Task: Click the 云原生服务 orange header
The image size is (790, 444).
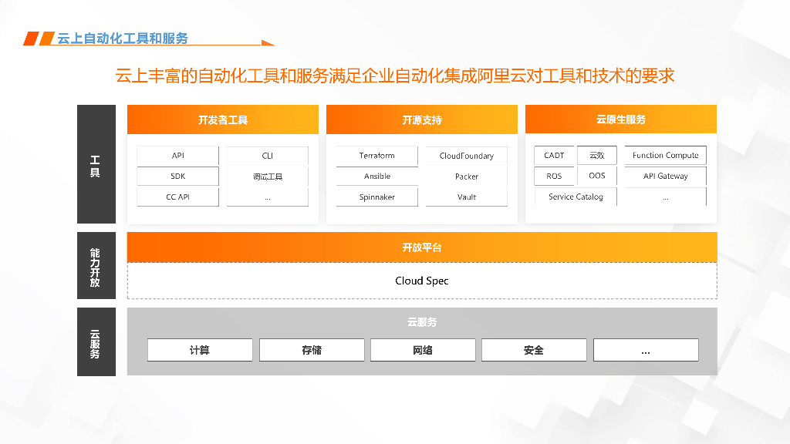Action: tap(621, 119)
